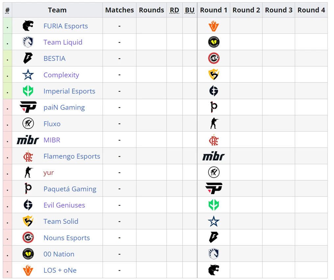Open the Paquetá Gaming team link
The width and height of the screenshot is (334, 280).
point(70,189)
